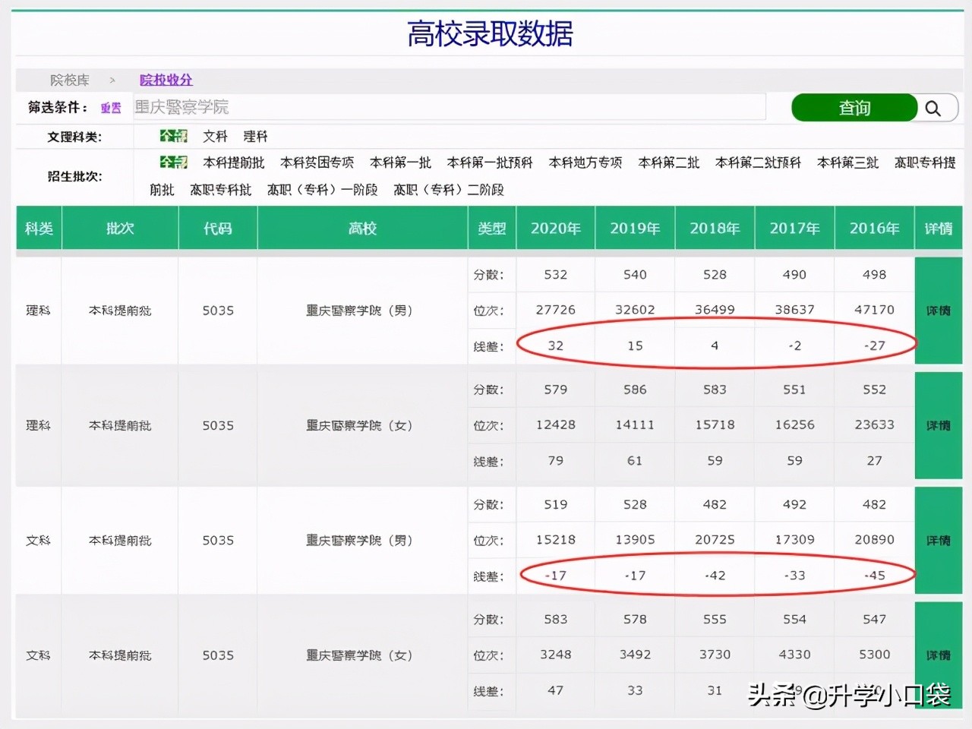This screenshot has width=972, height=729.
Task: Select the 文科 subject filter
Action: pyautogui.click(x=215, y=136)
